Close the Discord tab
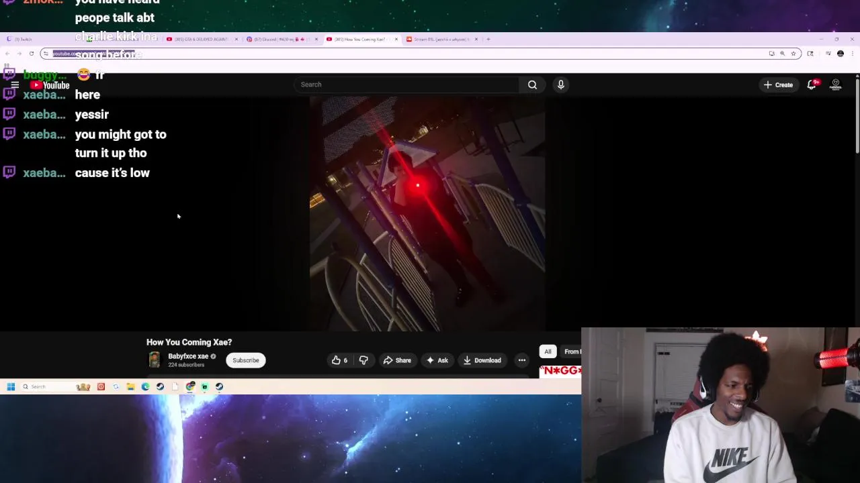This screenshot has height=483, width=860. coord(316,39)
